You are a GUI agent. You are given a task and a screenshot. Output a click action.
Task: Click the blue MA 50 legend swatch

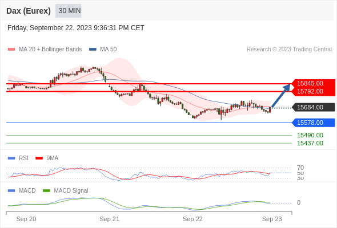coord(93,50)
